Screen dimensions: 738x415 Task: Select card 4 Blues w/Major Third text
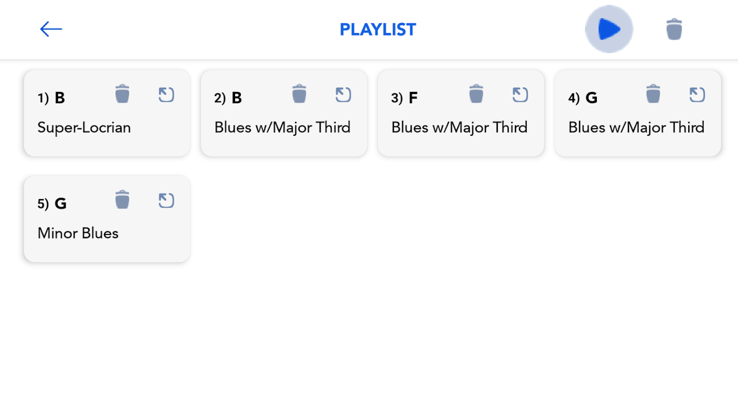click(x=636, y=128)
